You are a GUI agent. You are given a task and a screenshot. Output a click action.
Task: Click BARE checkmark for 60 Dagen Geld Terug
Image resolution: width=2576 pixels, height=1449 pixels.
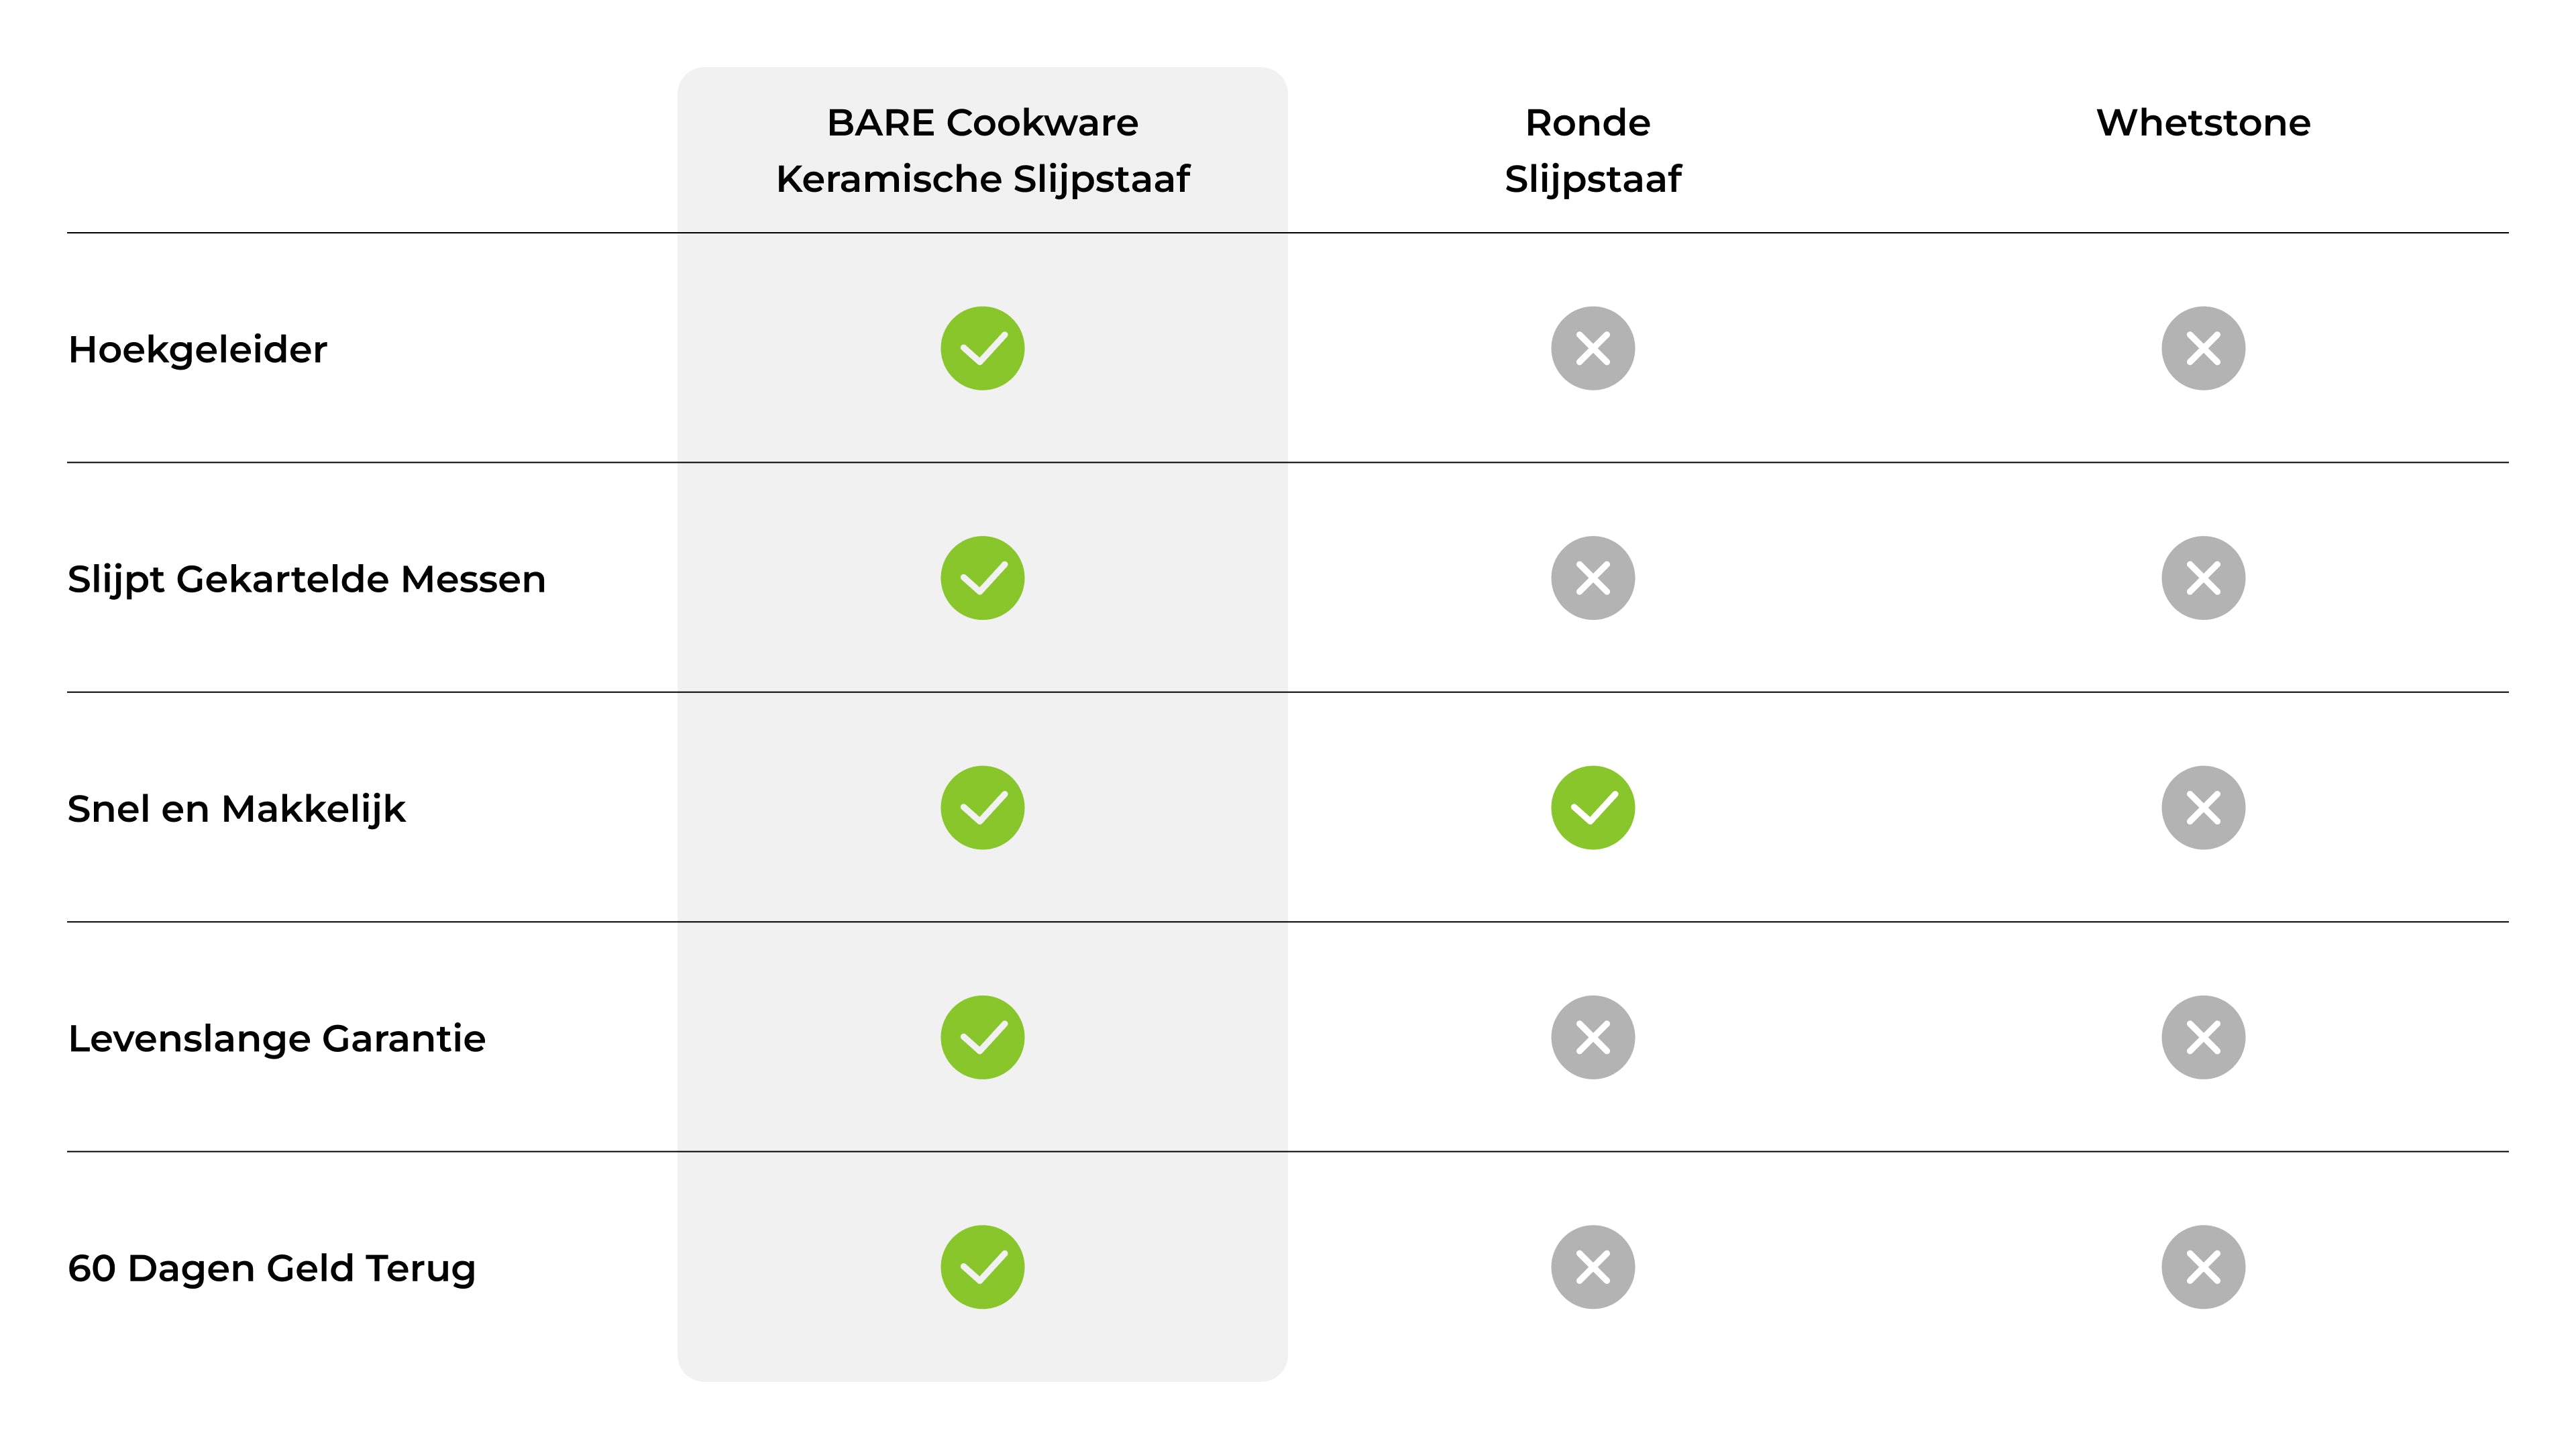(982, 1267)
